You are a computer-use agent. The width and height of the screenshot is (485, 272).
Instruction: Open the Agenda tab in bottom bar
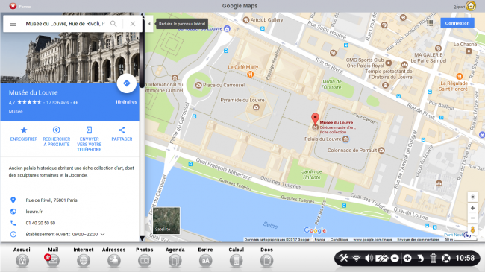[175, 257]
